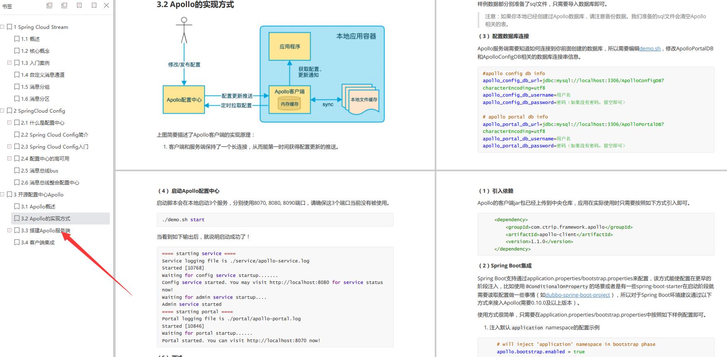Expand the 2.3 Spring Cloud Config入门 node
This screenshot has width=727, height=357.
[9, 147]
